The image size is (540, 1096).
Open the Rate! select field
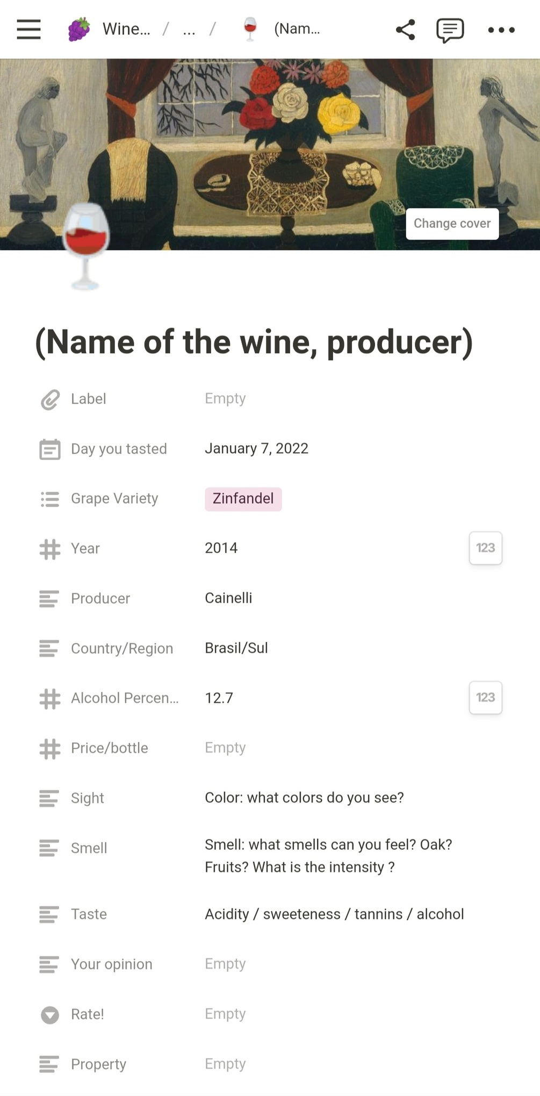(x=225, y=1014)
